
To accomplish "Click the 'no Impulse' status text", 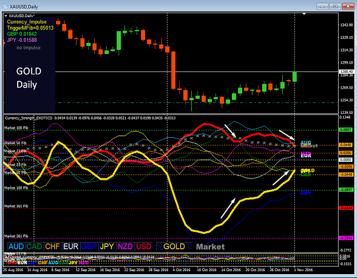I will (29, 47).
